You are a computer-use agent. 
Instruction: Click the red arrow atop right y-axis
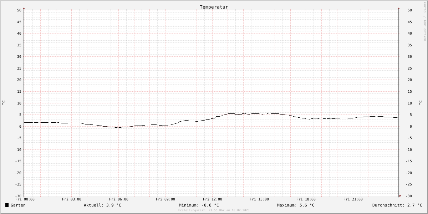[399, 8]
